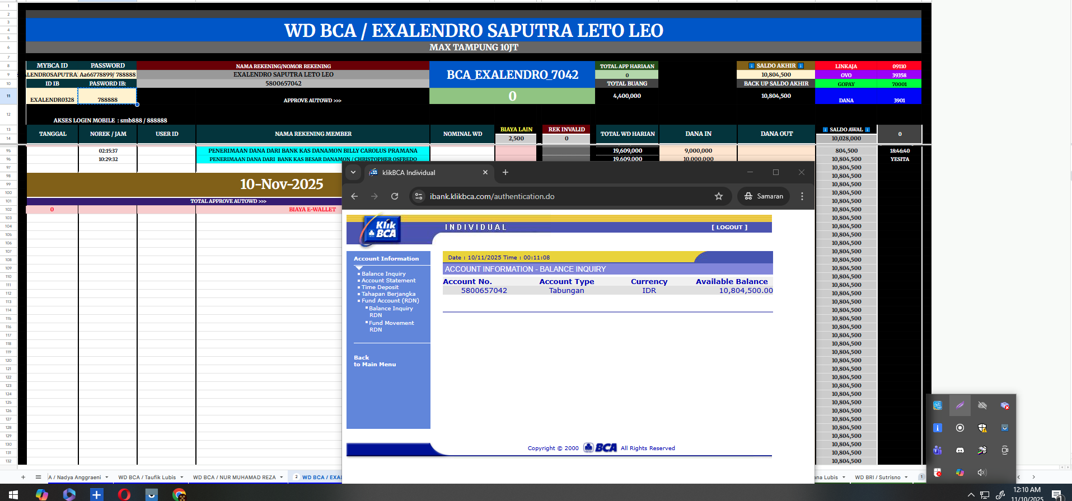
Task: Click the OVO purple cell
Action: pos(846,75)
